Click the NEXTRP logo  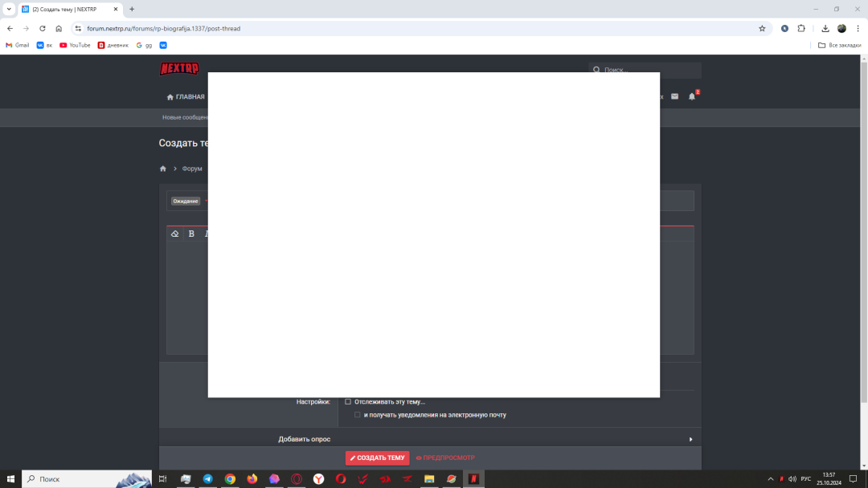point(178,69)
